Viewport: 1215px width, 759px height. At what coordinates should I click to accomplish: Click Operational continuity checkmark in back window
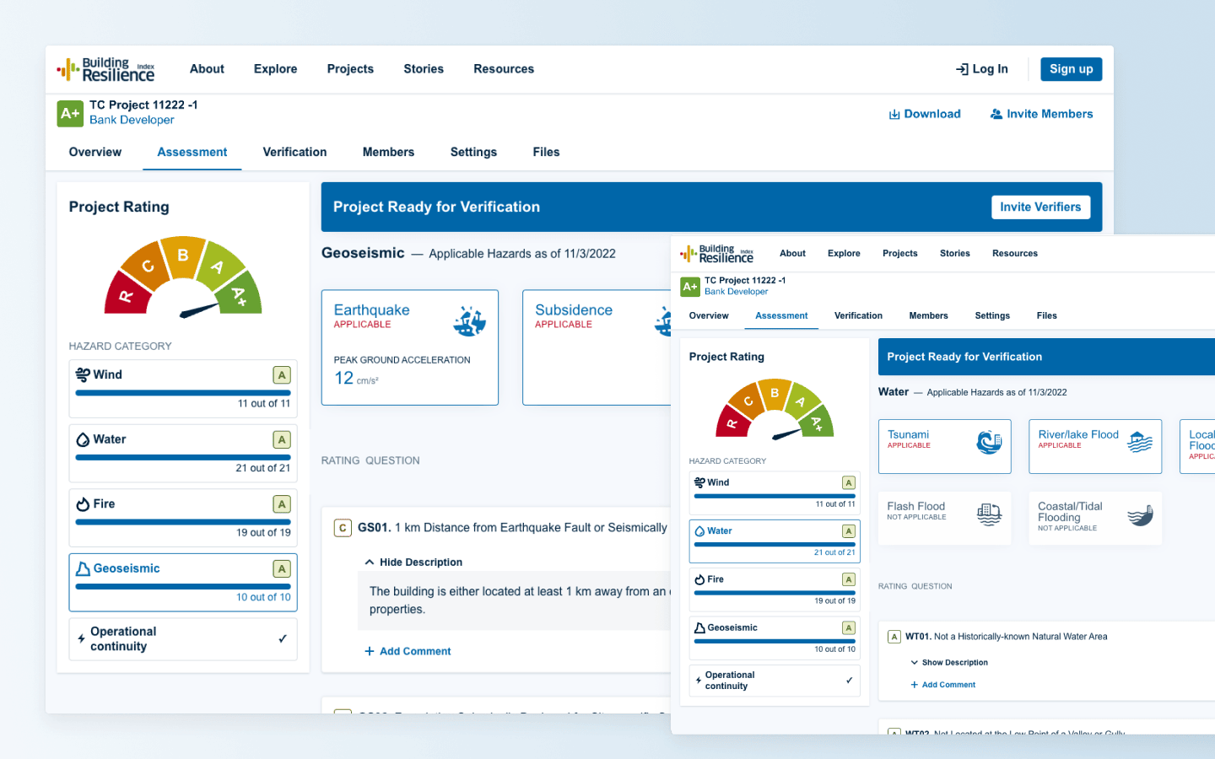pyautogui.click(x=283, y=639)
